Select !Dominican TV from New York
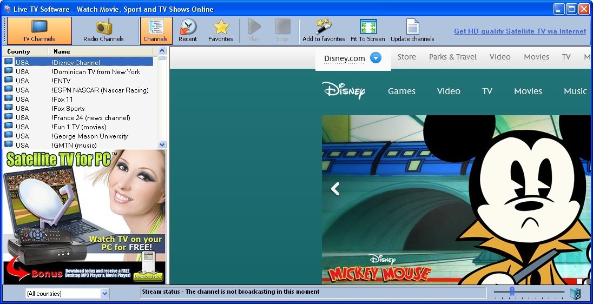 (78, 71)
